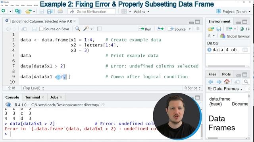Image resolution: width=254 pixels, height=142 pixels.
Task: Click the New File green plus icon
Action: click(3, 11)
